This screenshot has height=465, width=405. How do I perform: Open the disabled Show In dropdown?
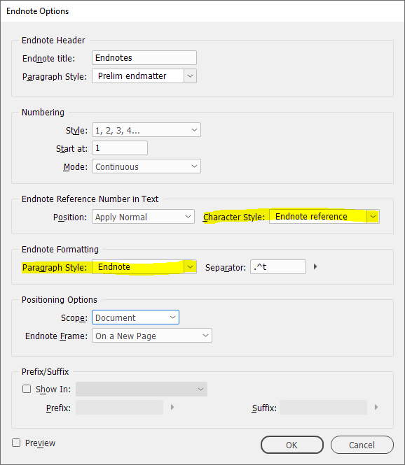point(142,389)
